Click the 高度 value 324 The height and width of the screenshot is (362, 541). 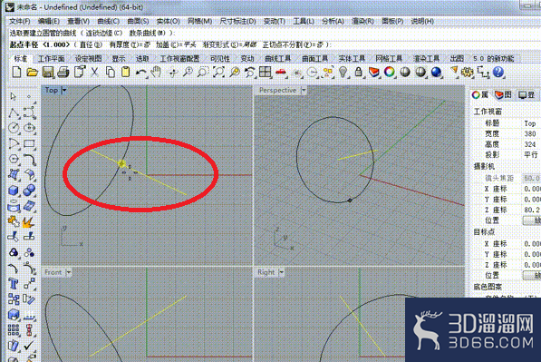[x=531, y=144]
